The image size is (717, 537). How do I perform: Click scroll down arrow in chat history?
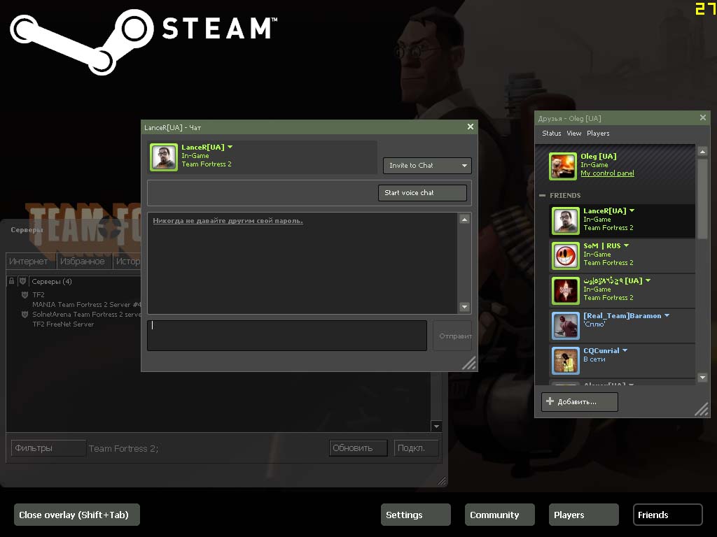click(x=464, y=307)
